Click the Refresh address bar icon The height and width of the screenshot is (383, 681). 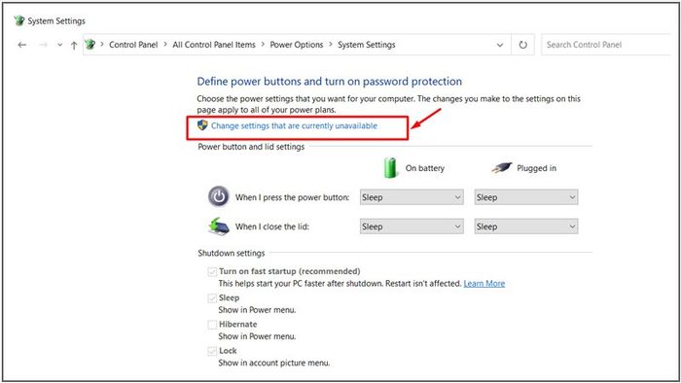[x=523, y=45]
